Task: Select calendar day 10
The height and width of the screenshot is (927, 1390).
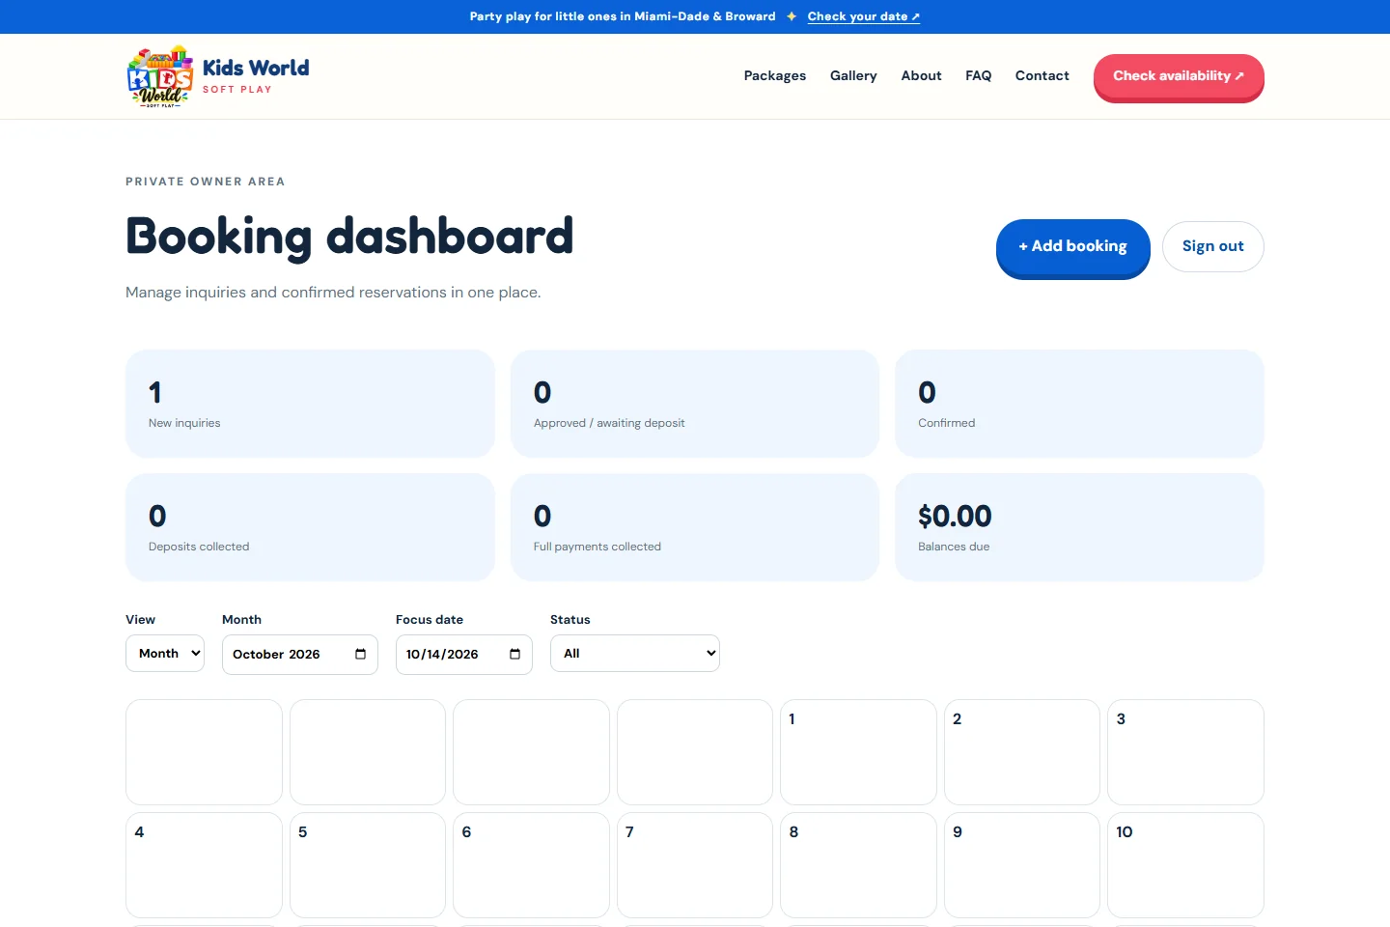Action: tap(1185, 865)
